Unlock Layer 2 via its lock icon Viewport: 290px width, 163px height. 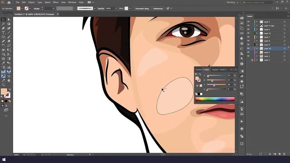point(252,60)
